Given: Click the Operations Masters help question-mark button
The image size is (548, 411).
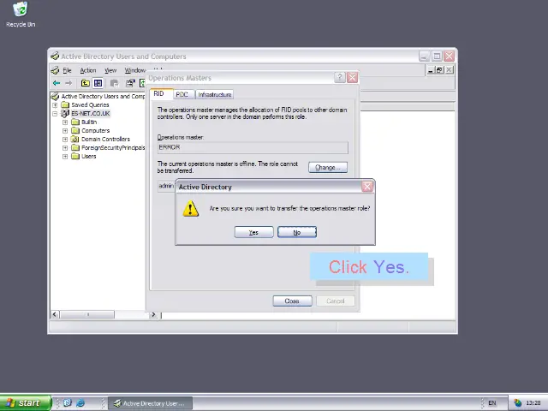Looking at the screenshot, I should 340,78.
